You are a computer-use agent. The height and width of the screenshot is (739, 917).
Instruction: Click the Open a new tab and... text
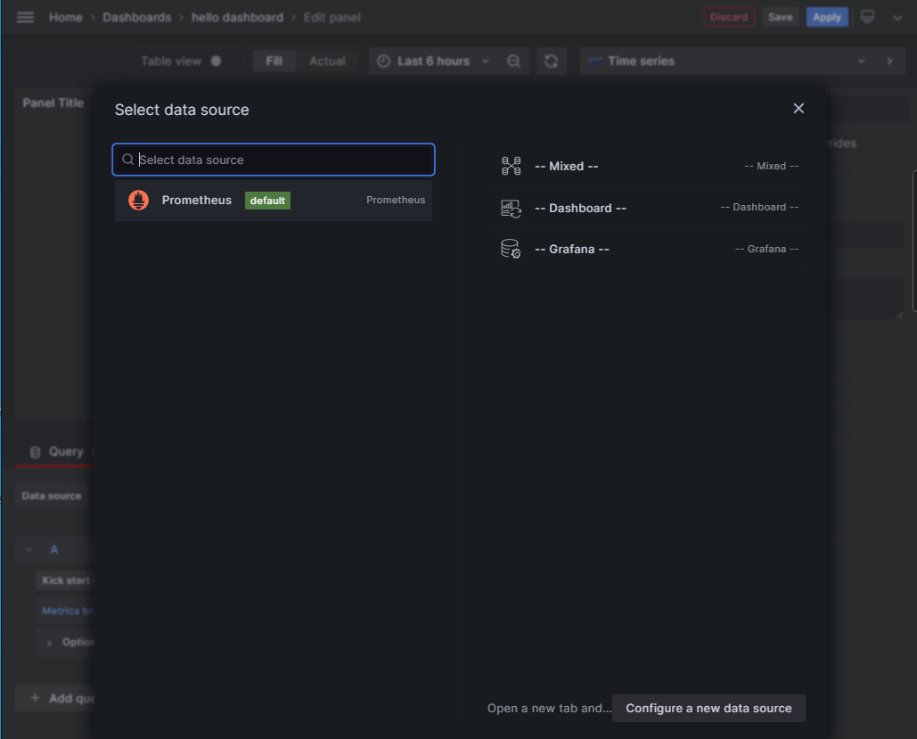pyautogui.click(x=549, y=708)
